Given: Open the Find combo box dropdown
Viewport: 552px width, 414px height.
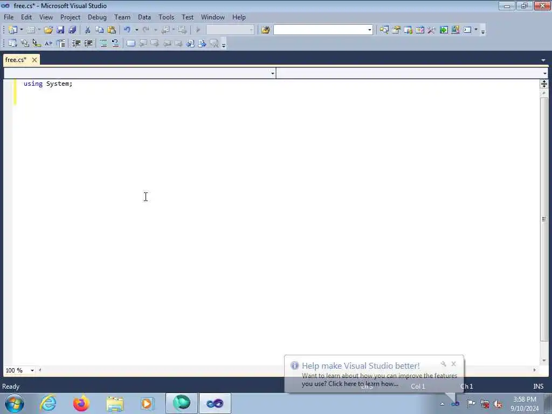Looking at the screenshot, I should coord(369,30).
